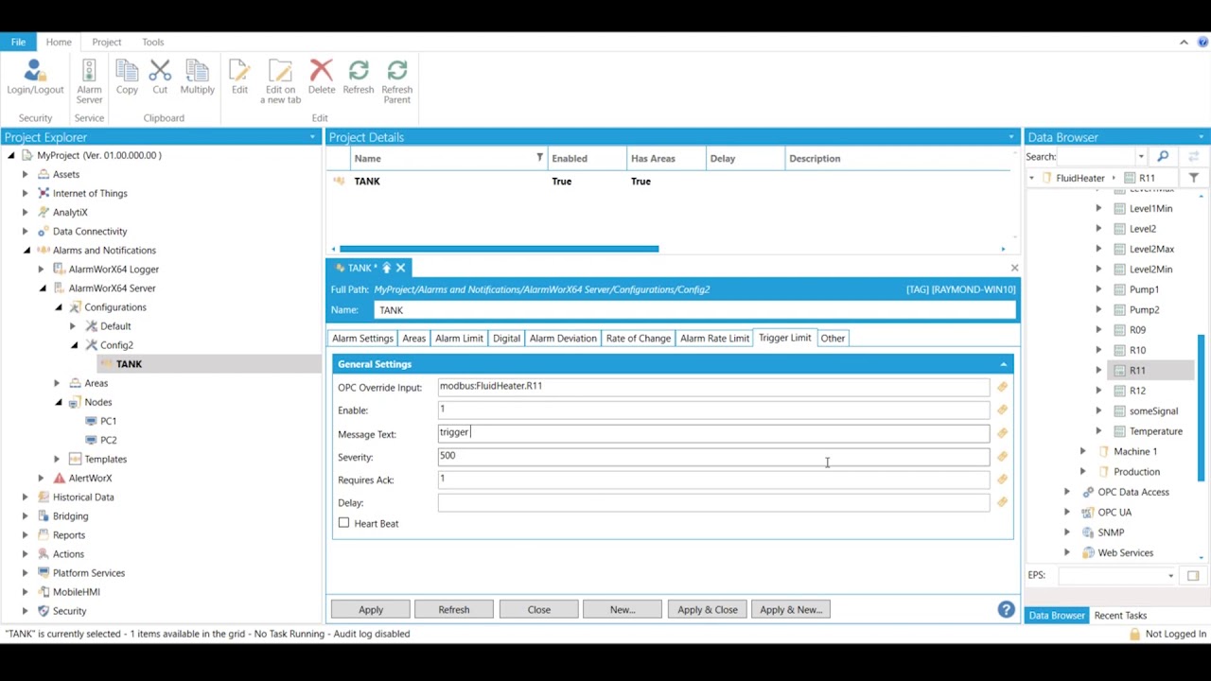Click the Data Browser search magnifier icon
Viewport: 1211px width, 681px height.
(1163, 157)
